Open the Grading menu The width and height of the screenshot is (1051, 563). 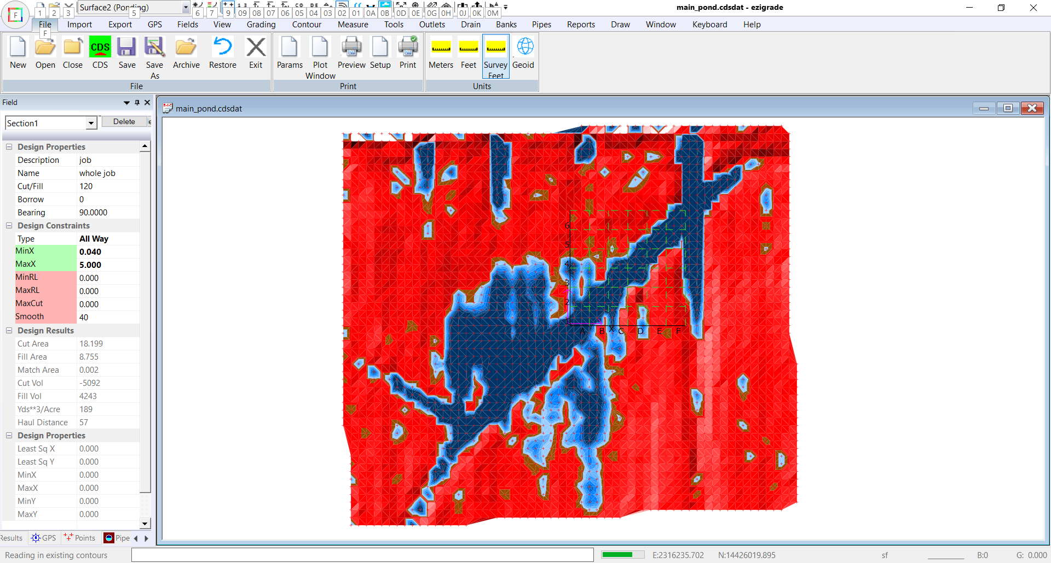point(261,25)
